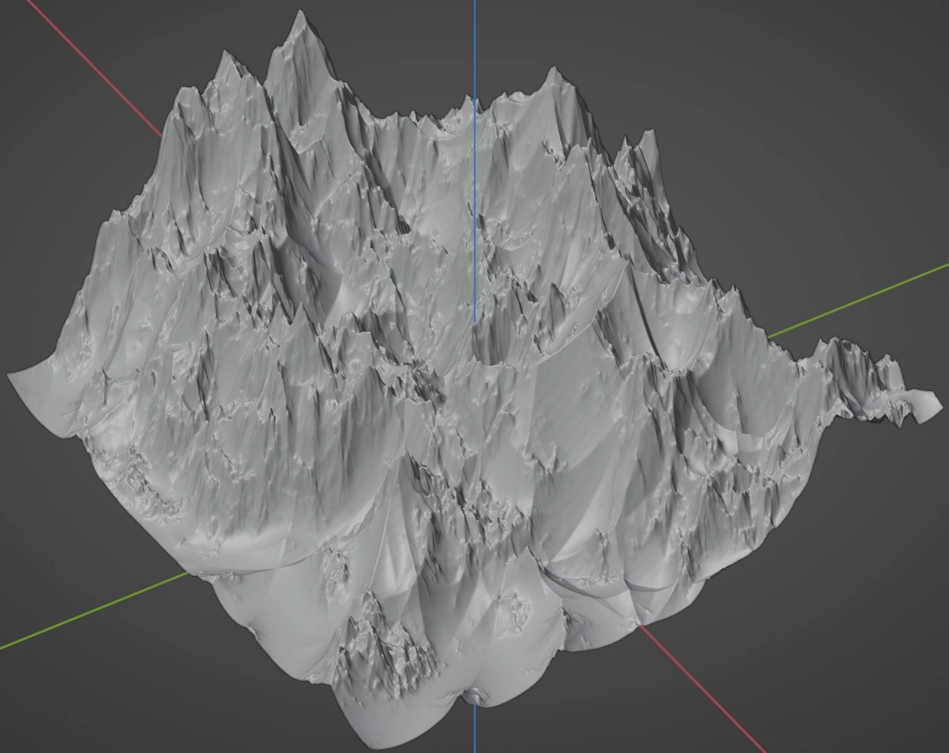Screen dimensions: 949x753
Task: Click where green axis meets terrain's lower-left edge
Action: (188, 574)
